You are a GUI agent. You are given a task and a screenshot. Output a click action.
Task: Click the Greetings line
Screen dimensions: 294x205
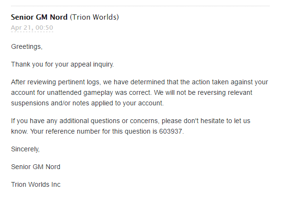point(27,46)
